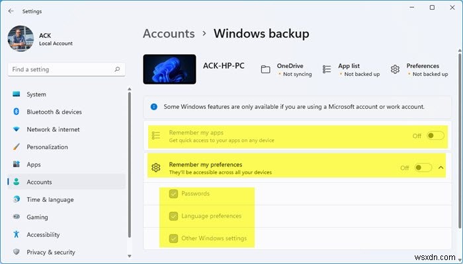Select the Personalization brush icon
The width and height of the screenshot is (463, 264).
[17, 147]
